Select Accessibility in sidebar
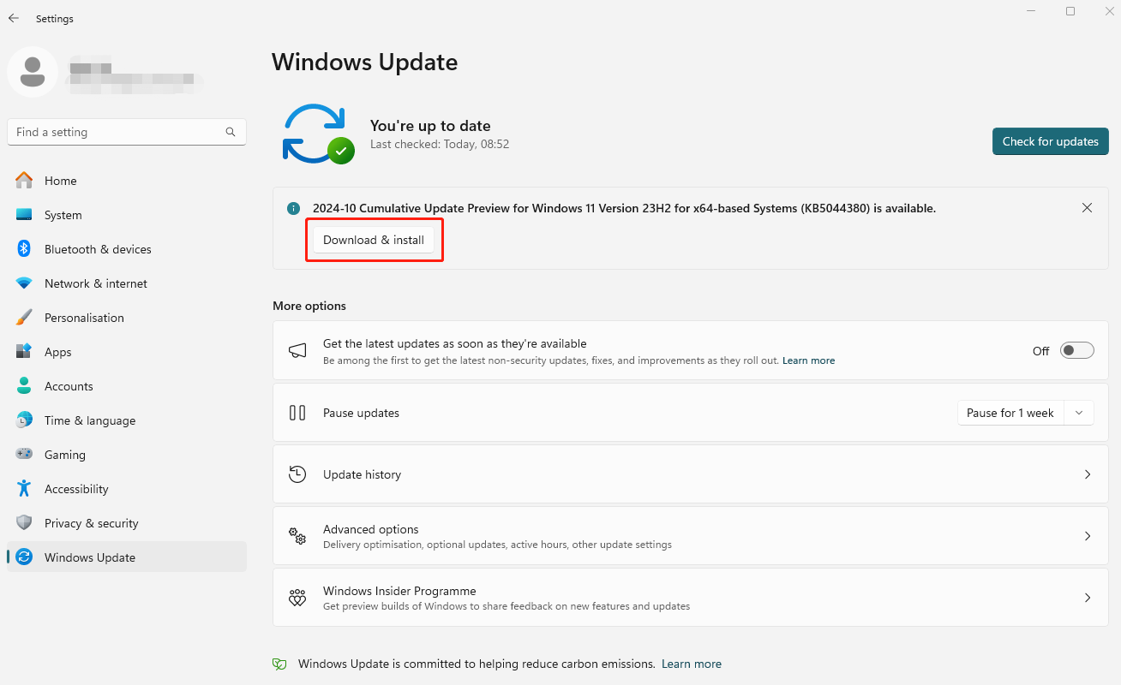 (127, 489)
